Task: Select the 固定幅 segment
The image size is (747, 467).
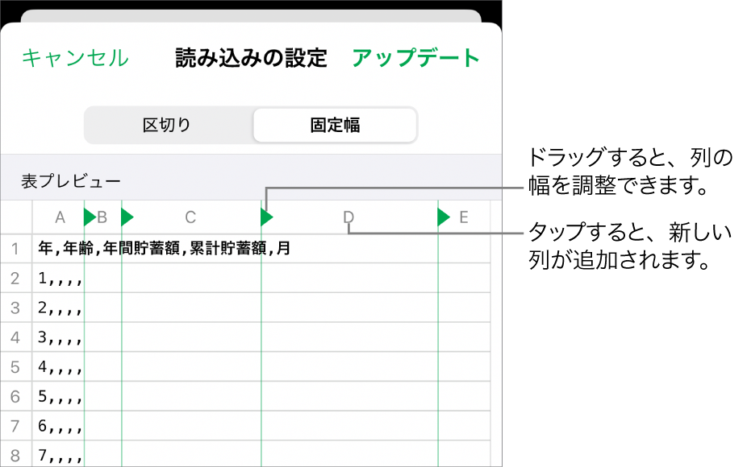Action: tap(335, 125)
